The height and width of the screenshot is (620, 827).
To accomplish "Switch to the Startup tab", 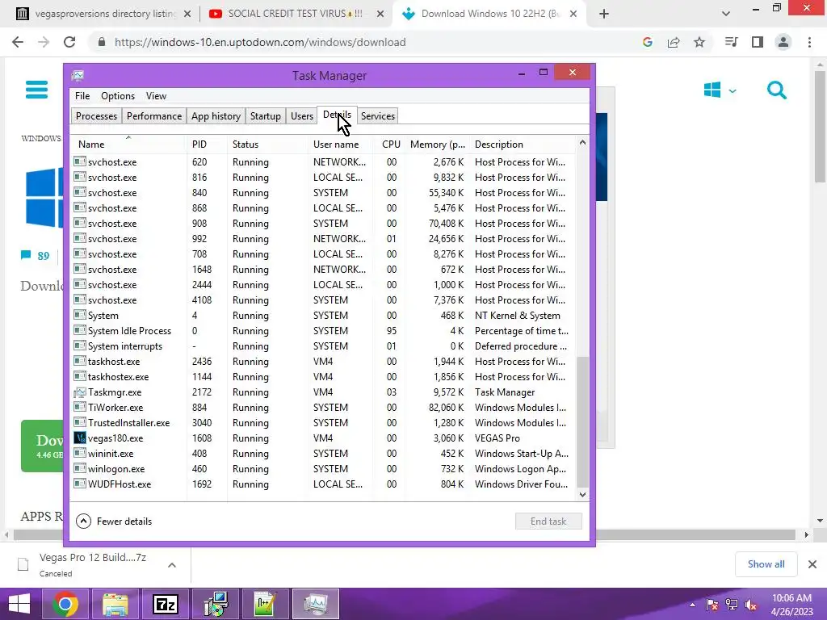I will [265, 116].
